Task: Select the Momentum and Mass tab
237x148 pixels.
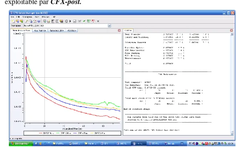Action: [21, 31]
